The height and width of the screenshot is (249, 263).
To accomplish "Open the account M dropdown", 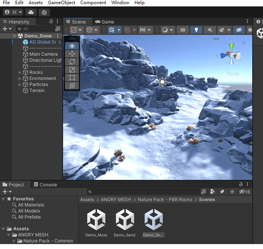I will point(13,12).
